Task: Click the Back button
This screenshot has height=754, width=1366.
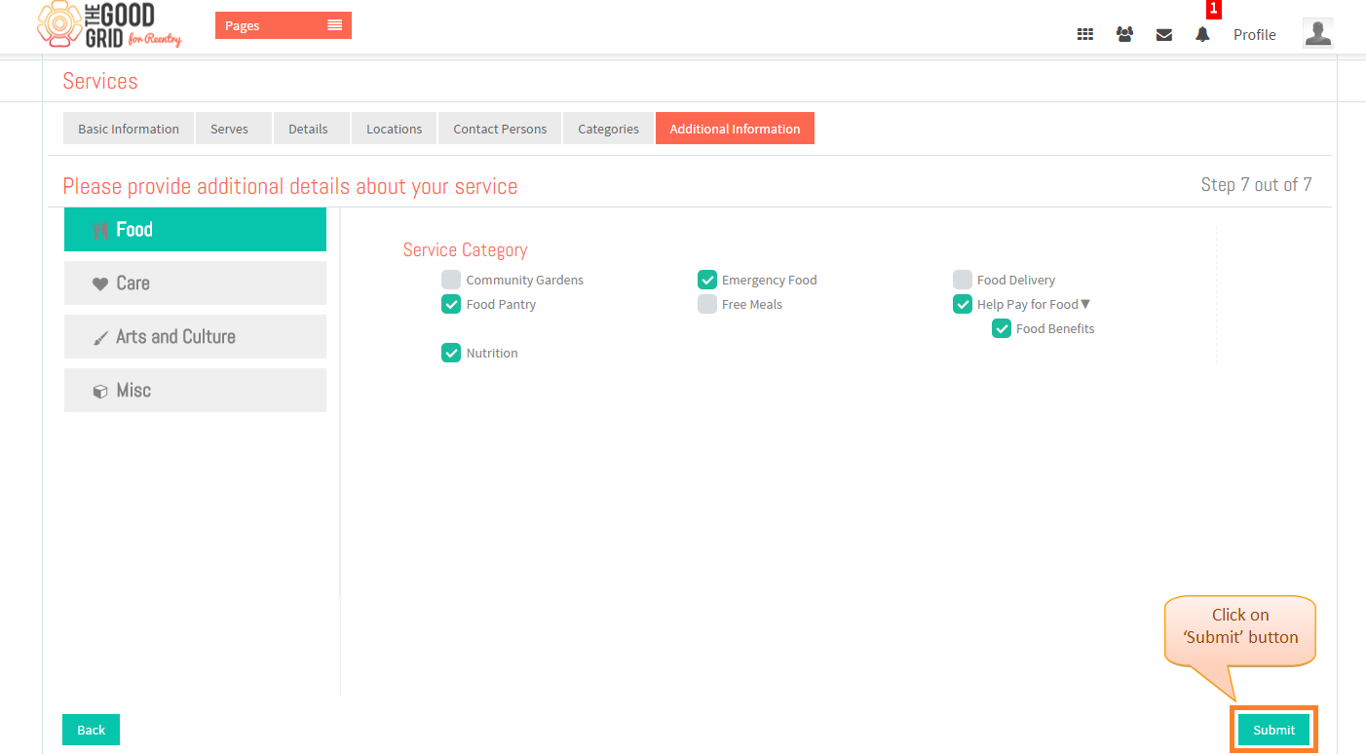Action: [x=91, y=730]
